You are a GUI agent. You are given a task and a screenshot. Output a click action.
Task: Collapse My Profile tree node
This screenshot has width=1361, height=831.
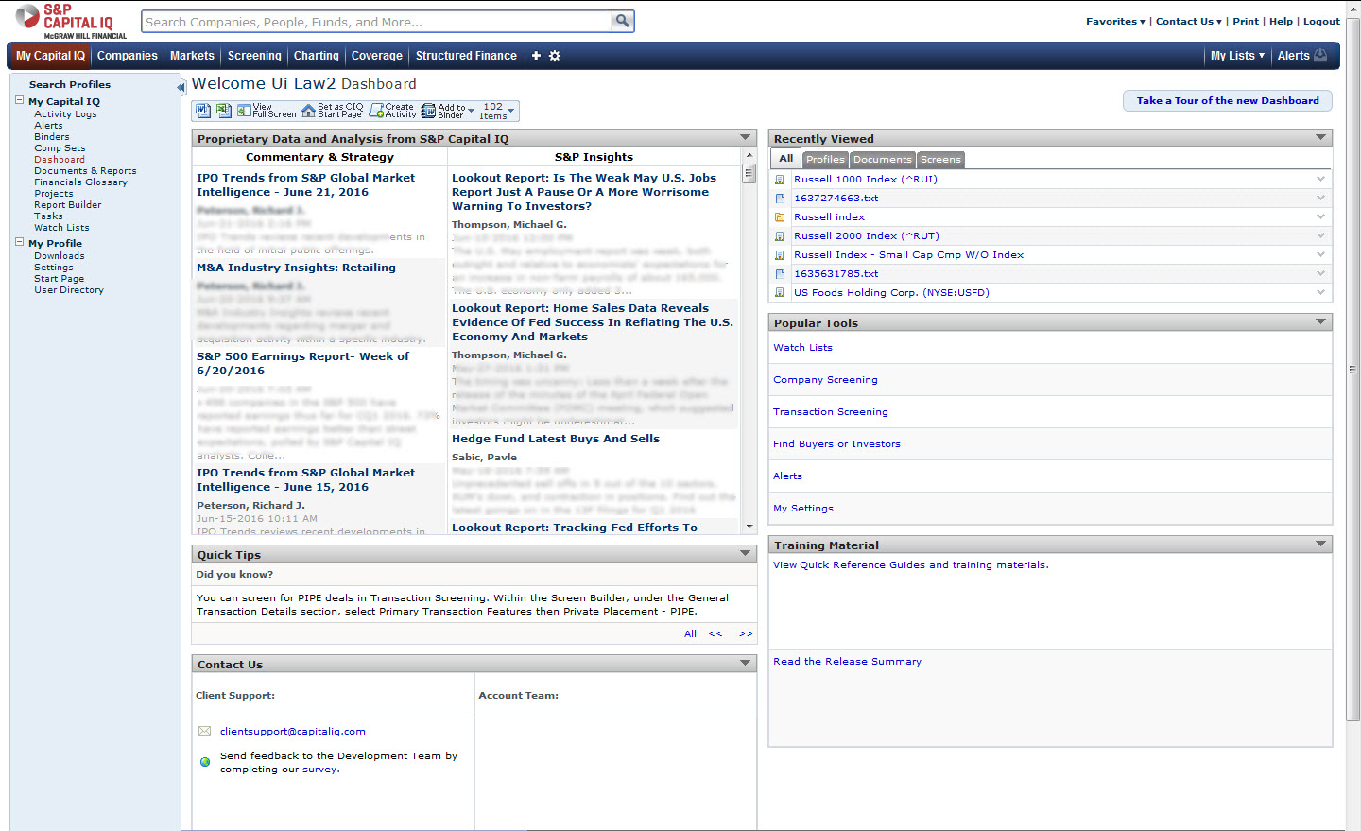(x=19, y=241)
